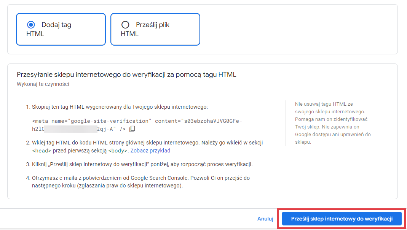The image size is (407, 230).
Task: Click the 'Prześlij plik HTML' card
Action: (x=155, y=29)
